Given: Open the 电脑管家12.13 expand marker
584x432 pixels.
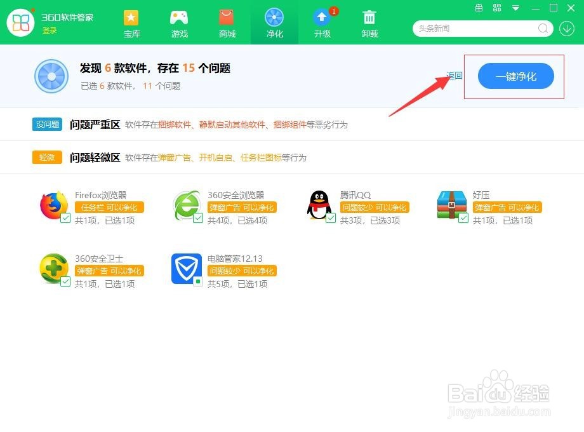Looking at the screenshot, I should [199, 283].
